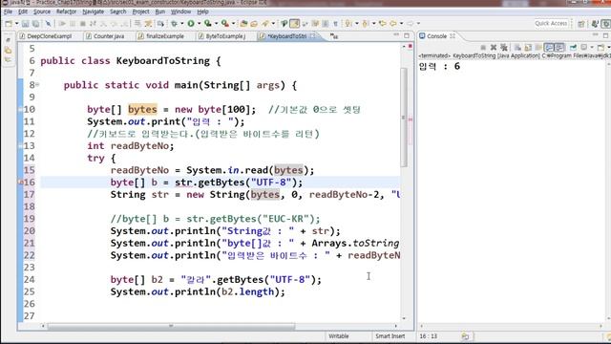
Task: Click the Debug bug toolbar icon
Action: tap(174, 23)
